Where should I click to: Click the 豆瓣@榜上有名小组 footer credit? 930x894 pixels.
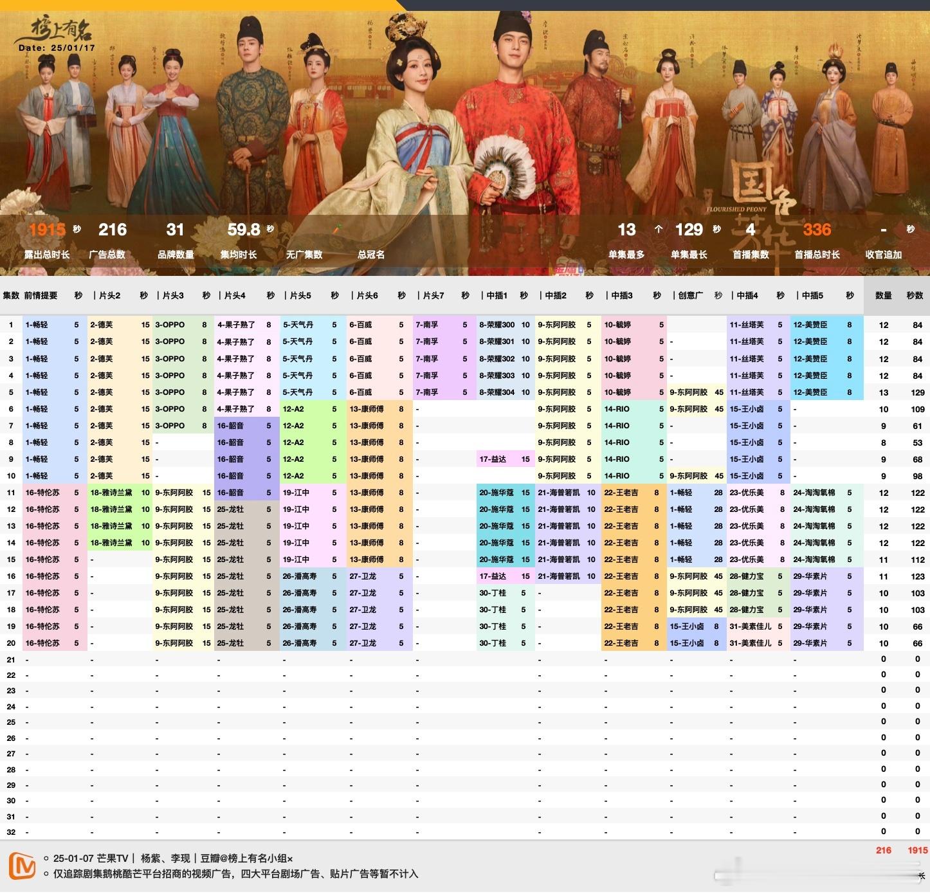(247, 859)
